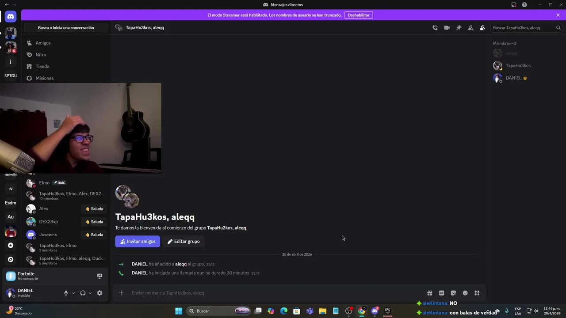The height and width of the screenshot is (318, 566).
Task: Open the weather widget showing 22°C
Action: tap(19, 311)
